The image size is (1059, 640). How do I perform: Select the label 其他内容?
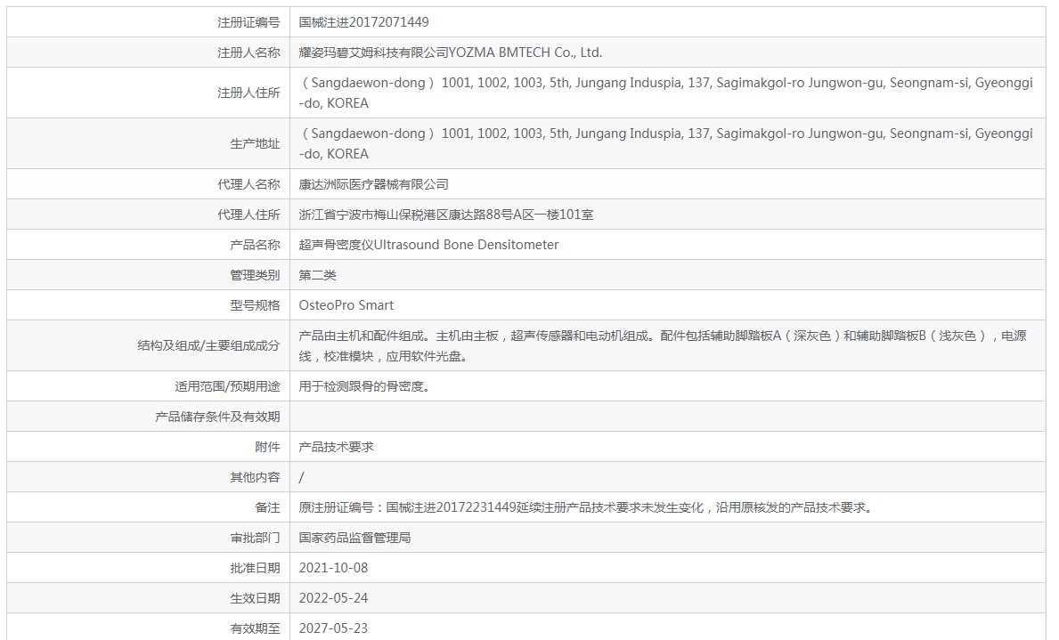pos(255,477)
